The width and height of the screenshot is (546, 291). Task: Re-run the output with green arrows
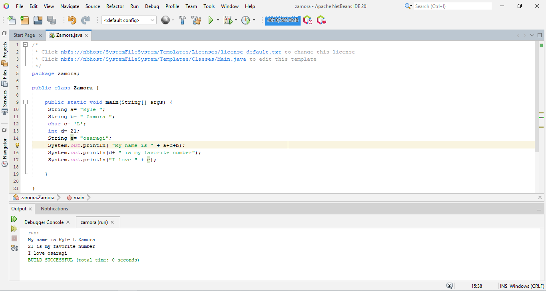(x=14, y=219)
